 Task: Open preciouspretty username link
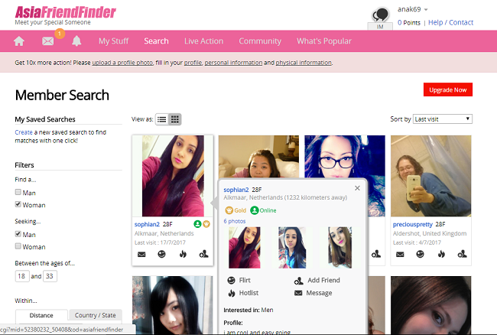coord(412,224)
